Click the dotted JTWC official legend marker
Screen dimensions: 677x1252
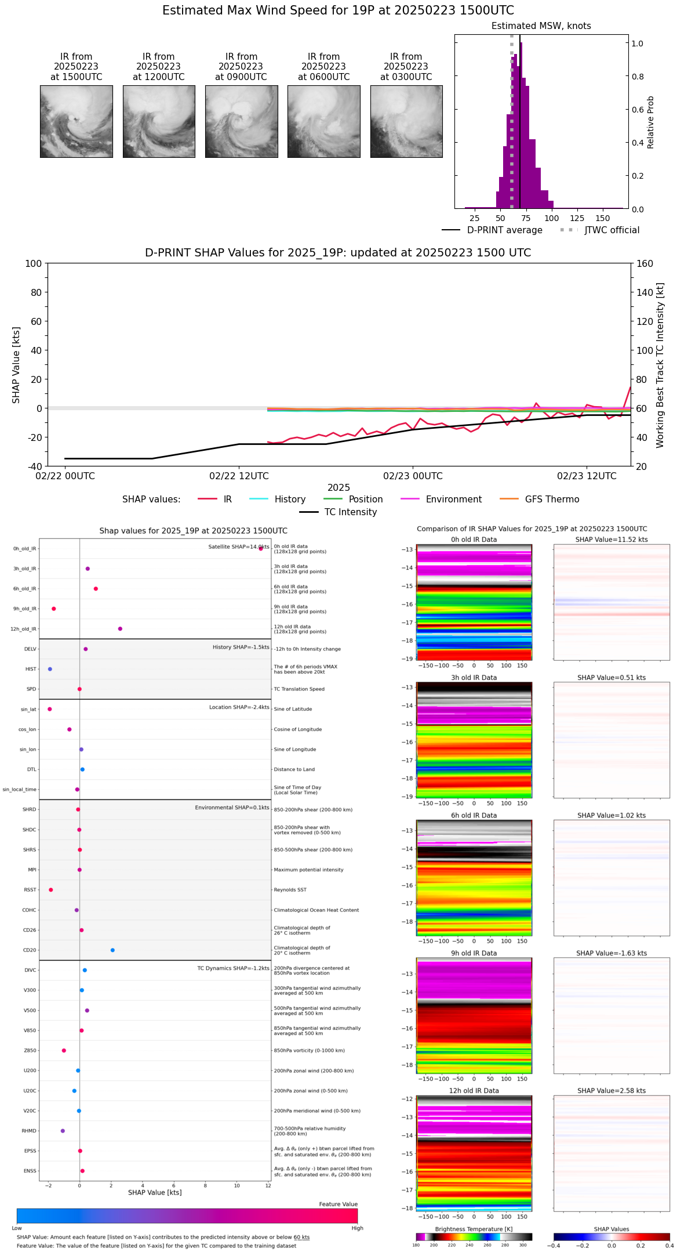click(569, 230)
